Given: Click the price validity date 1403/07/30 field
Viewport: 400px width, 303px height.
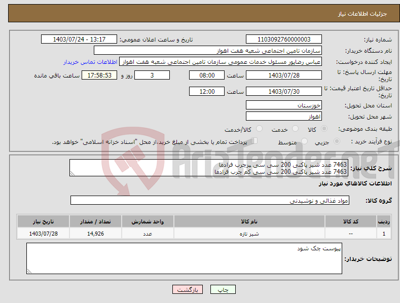Looking at the screenshot, I should 284,91.
